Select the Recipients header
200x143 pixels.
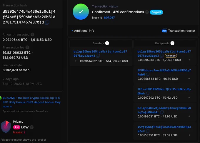(x=165, y=43)
